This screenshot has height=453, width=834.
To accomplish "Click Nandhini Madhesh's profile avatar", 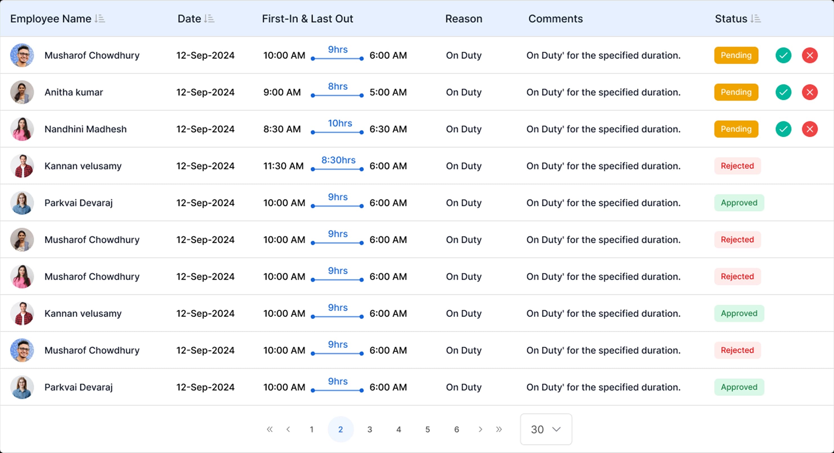I will (x=22, y=129).
